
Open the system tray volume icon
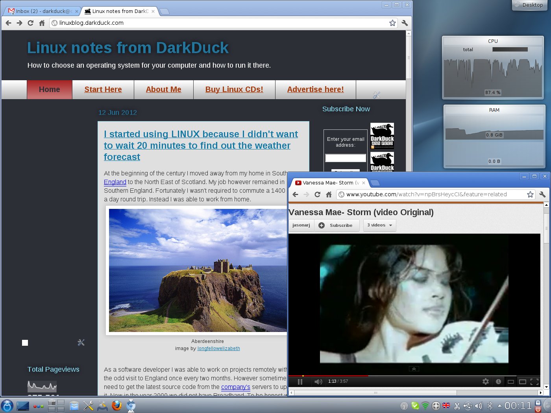[478, 406]
